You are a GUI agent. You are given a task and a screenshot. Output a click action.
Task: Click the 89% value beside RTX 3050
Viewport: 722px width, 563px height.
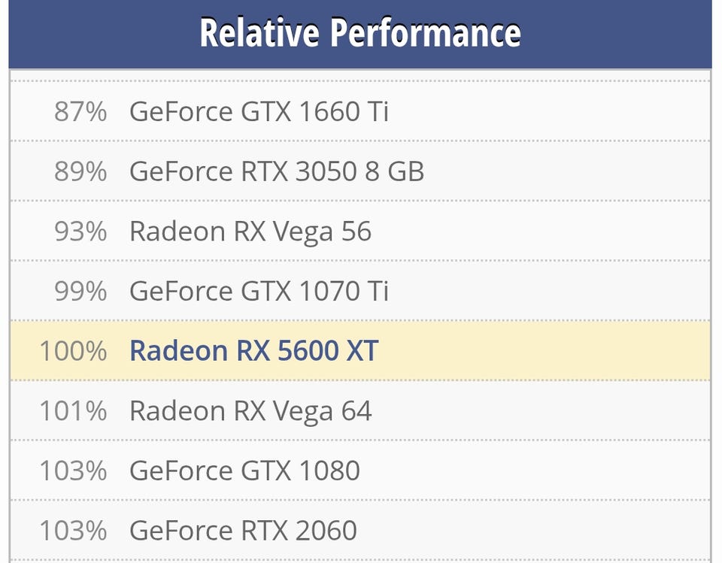pos(80,171)
